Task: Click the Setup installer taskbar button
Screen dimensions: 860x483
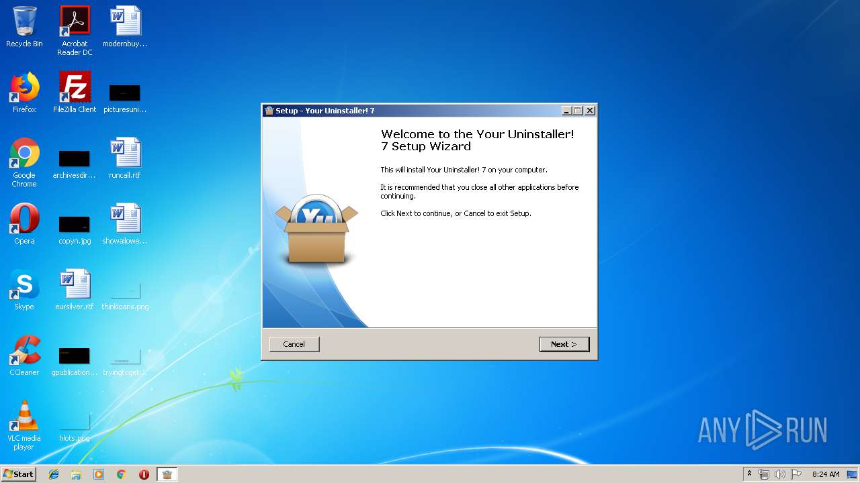Action: click(167, 474)
